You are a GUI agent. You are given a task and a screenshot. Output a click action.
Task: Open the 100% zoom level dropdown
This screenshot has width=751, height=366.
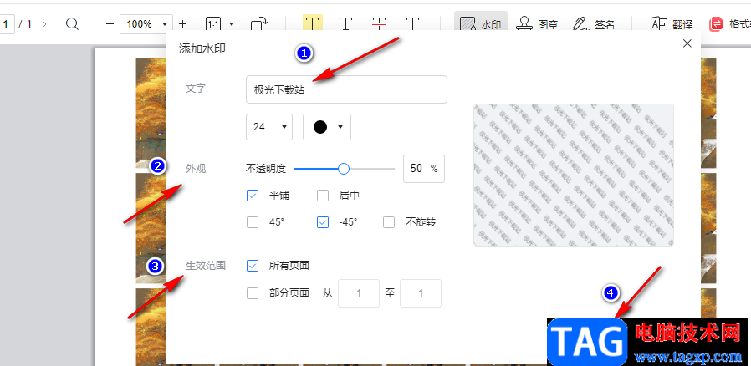[x=146, y=24]
